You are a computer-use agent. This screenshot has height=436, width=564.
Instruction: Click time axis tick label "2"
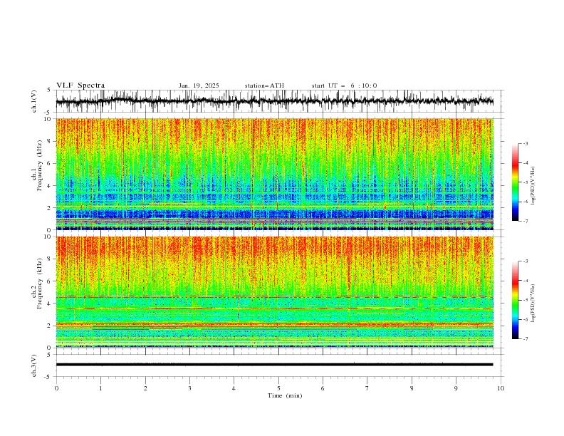click(x=145, y=388)
